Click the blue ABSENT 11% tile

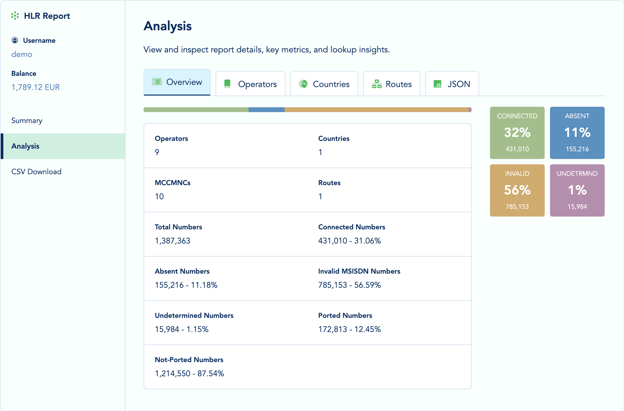[x=577, y=133]
